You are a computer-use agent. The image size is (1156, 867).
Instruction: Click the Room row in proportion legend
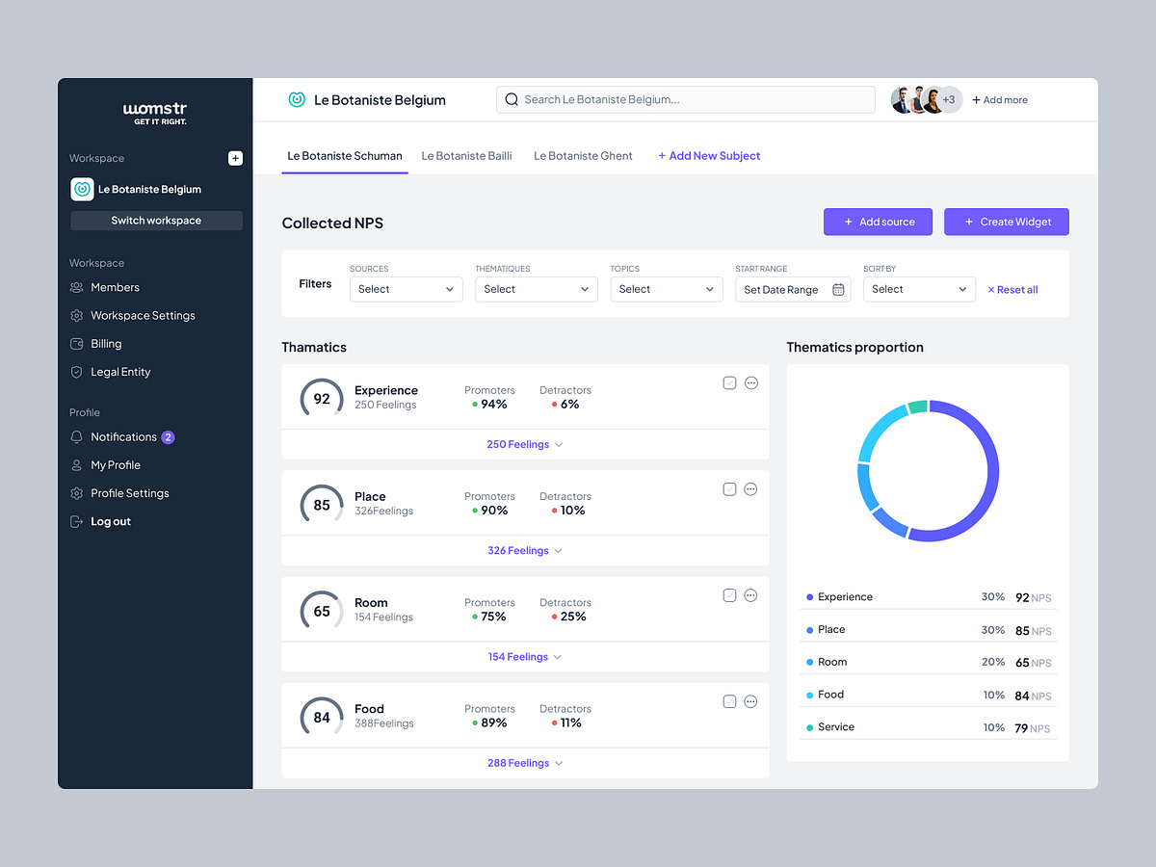(x=928, y=662)
